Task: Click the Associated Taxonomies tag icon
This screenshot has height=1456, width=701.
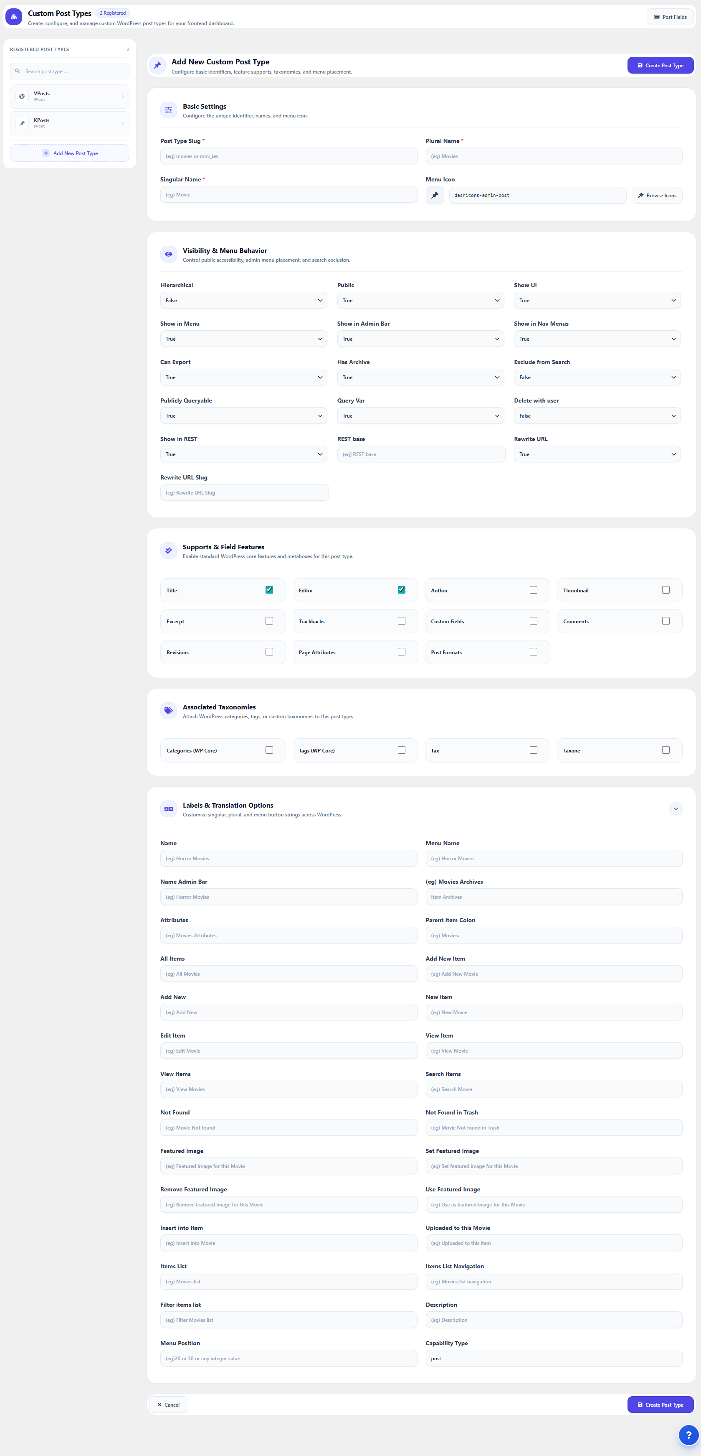Action: click(168, 711)
